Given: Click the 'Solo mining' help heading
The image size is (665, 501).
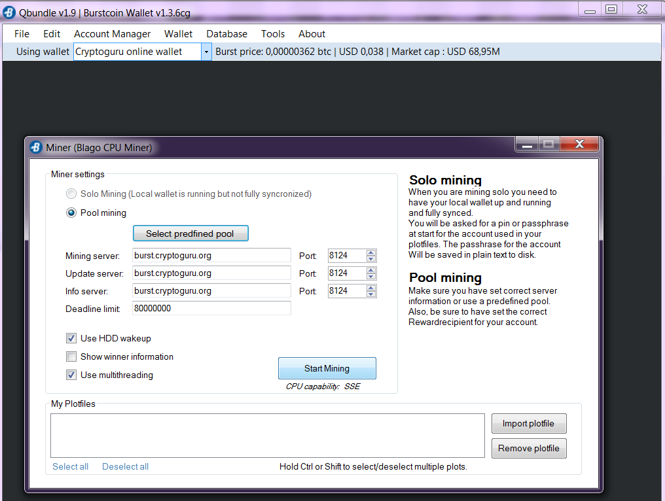Looking at the screenshot, I should [445, 180].
